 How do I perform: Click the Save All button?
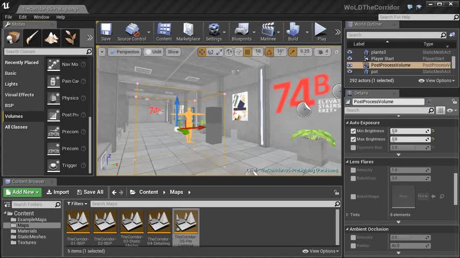pos(90,192)
